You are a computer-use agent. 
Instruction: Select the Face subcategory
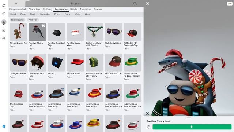(x=23, y=14)
